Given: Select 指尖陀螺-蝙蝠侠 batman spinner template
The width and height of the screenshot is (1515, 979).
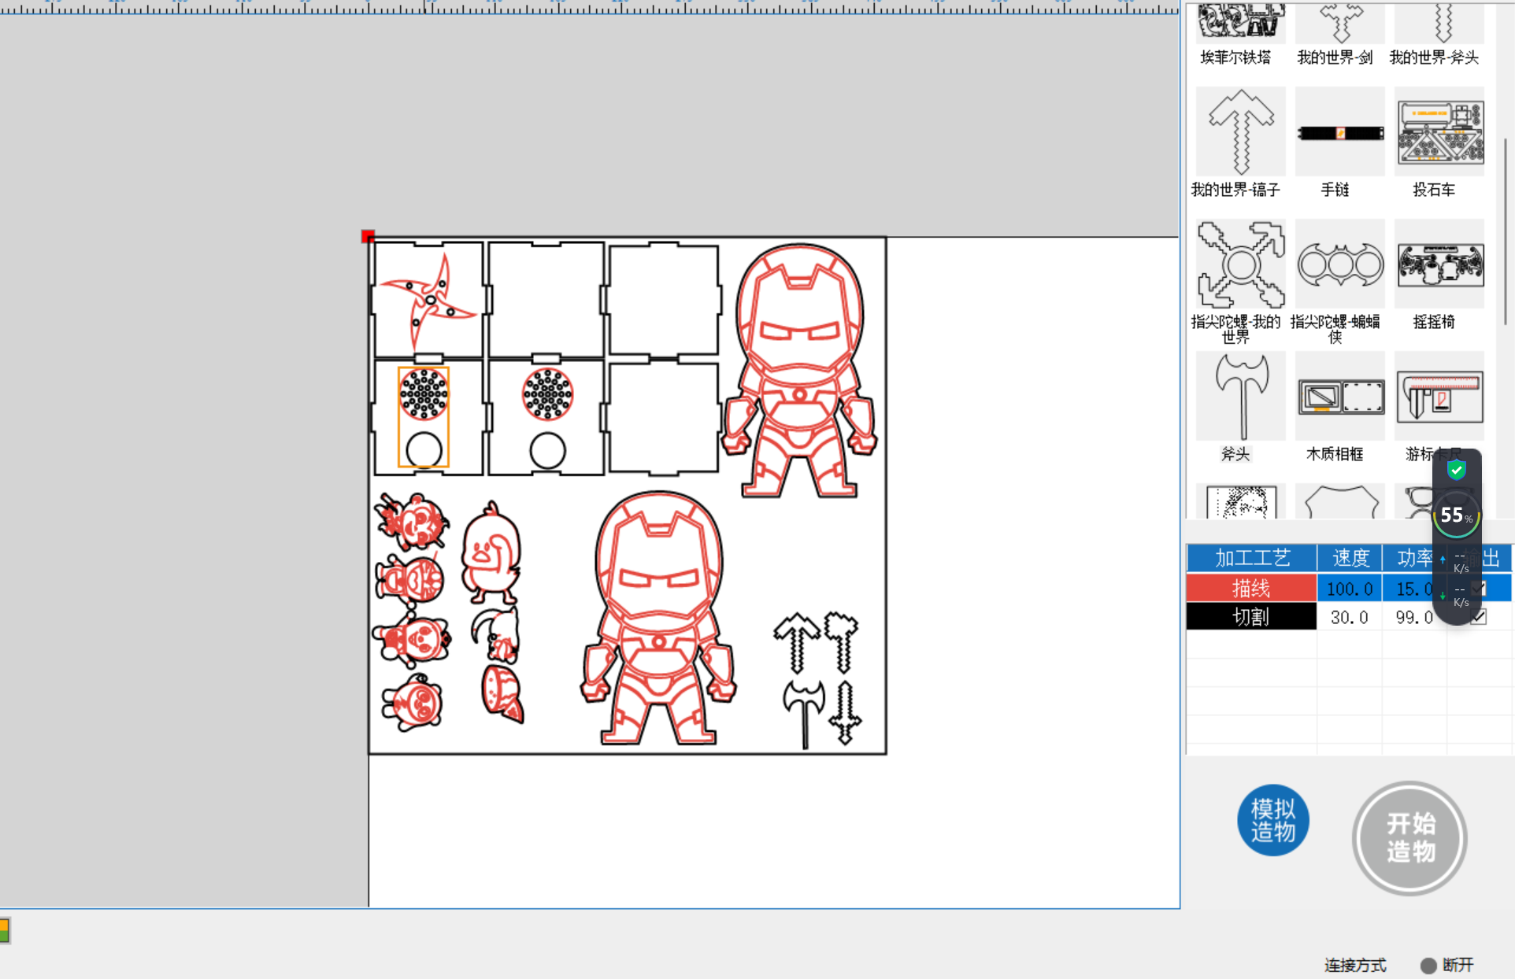Looking at the screenshot, I should pos(1339,264).
